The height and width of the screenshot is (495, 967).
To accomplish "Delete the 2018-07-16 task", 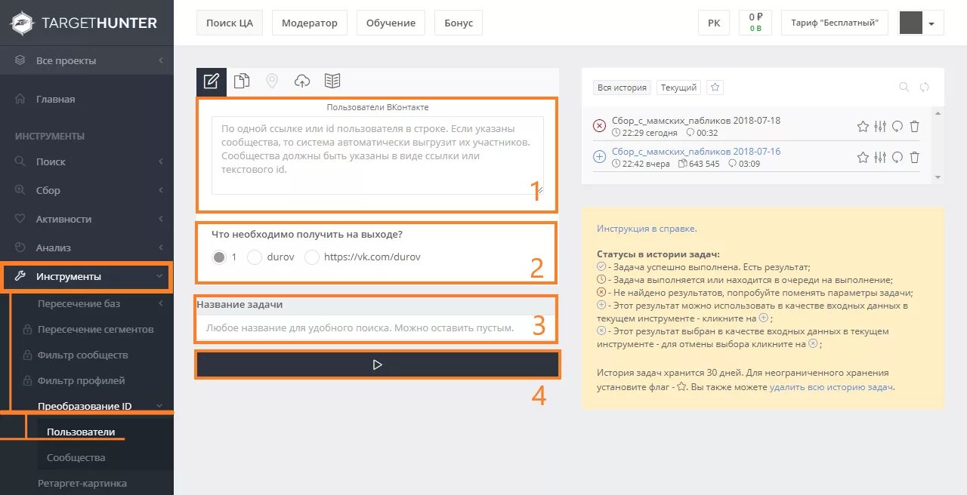I will 915,157.
